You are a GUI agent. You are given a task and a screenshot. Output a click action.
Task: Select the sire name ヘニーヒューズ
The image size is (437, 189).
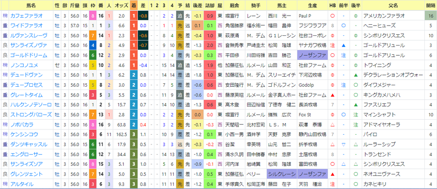click(x=379, y=26)
